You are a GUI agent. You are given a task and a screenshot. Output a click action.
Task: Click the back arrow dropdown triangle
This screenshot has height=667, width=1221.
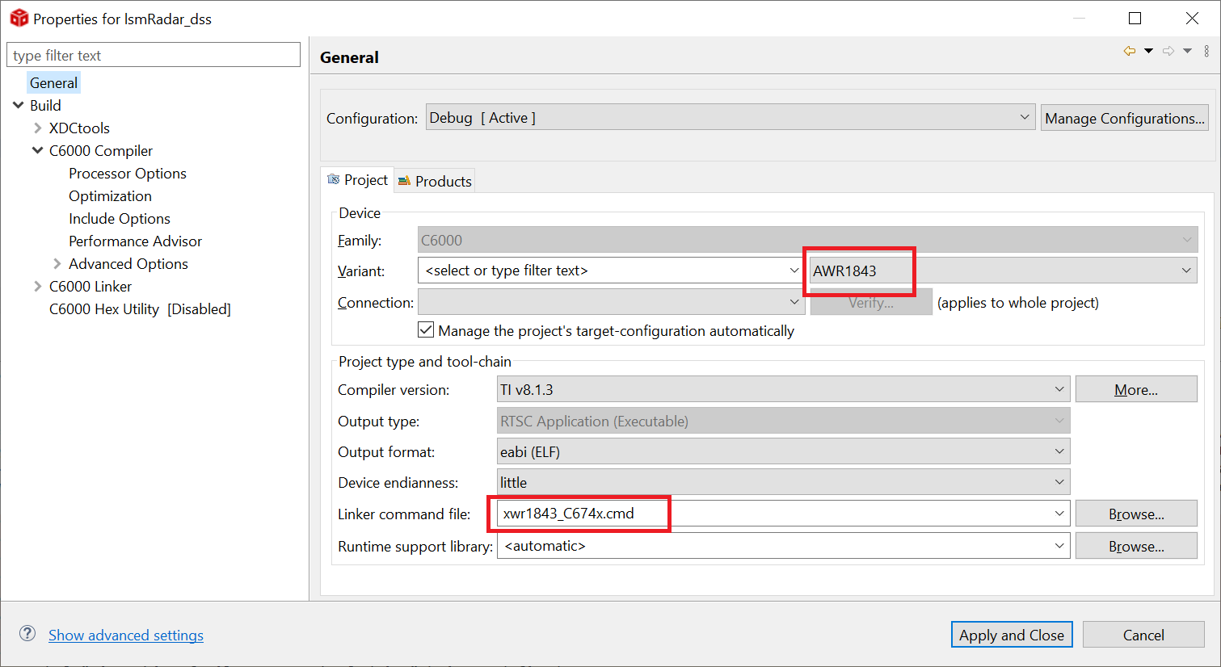click(1147, 50)
